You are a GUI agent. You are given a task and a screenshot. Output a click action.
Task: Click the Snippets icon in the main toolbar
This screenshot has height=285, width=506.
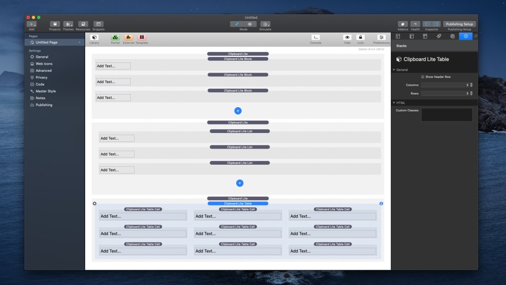click(x=98, y=24)
